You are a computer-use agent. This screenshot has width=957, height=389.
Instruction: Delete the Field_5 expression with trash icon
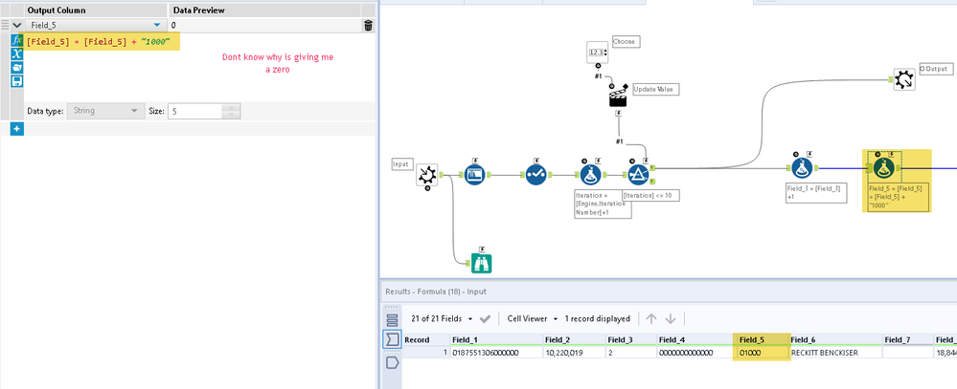[x=368, y=25]
